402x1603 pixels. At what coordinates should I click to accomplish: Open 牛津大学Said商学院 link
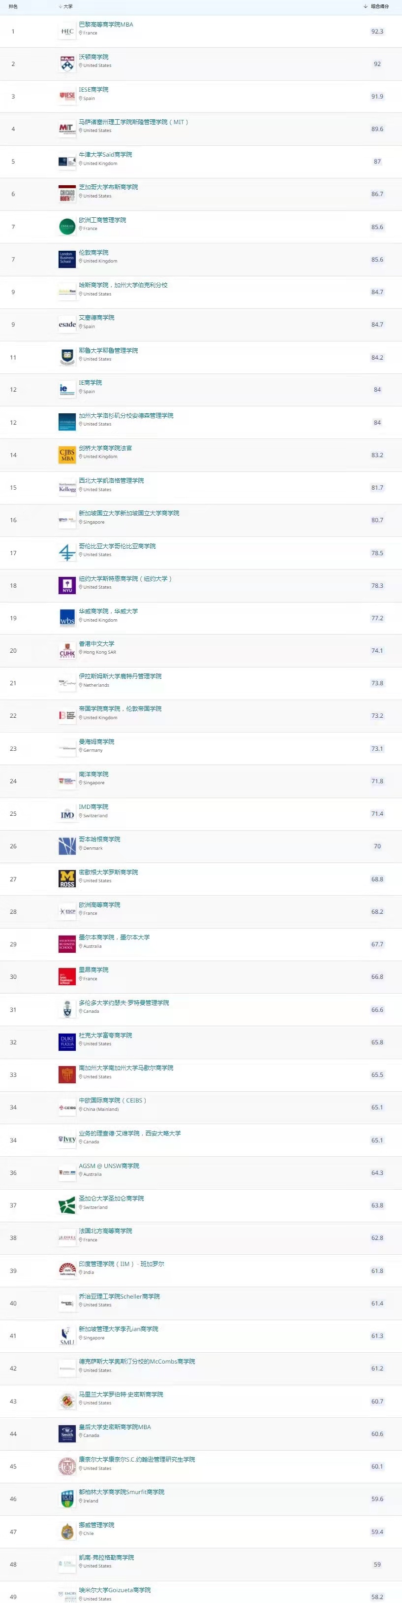pyautogui.click(x=105, y=154)
